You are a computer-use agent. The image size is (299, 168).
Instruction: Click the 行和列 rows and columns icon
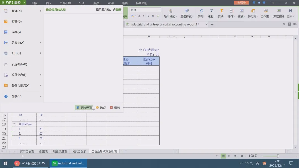253,11
